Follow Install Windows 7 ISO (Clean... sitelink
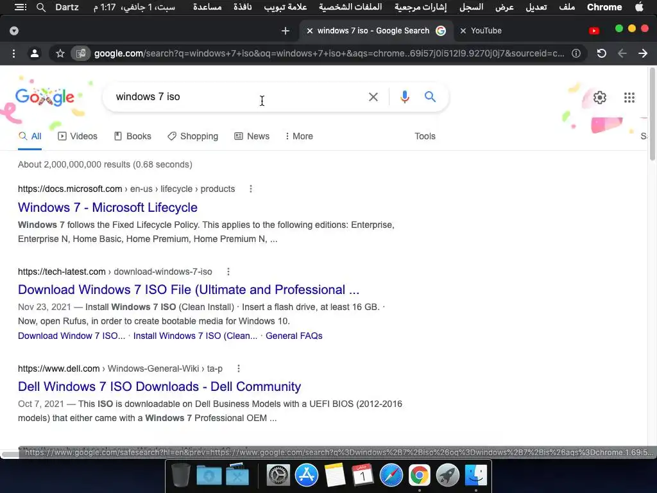657x493 pixels. (x=195, y=336)
